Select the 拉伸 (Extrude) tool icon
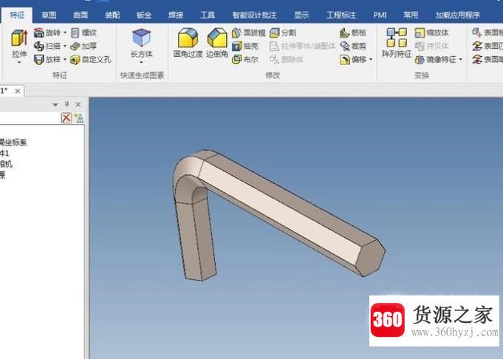The width and height of the screenshot is (503, 359). [19, 38]
